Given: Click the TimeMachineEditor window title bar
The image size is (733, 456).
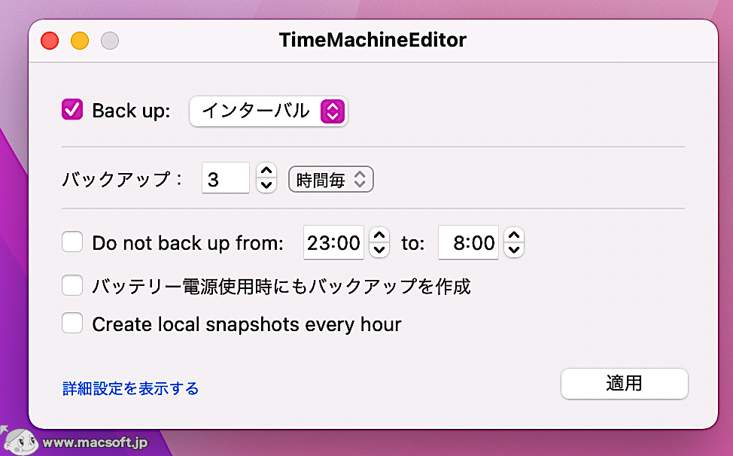Looking at the screenshot, I should (373, 39).
